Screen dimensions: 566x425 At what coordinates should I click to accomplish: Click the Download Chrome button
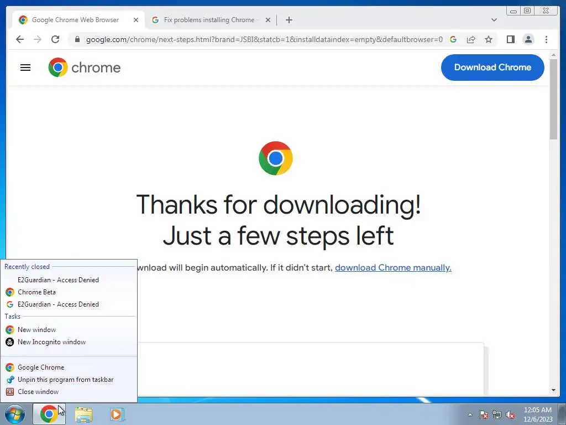pyautogui.click(x=492, y=68)
